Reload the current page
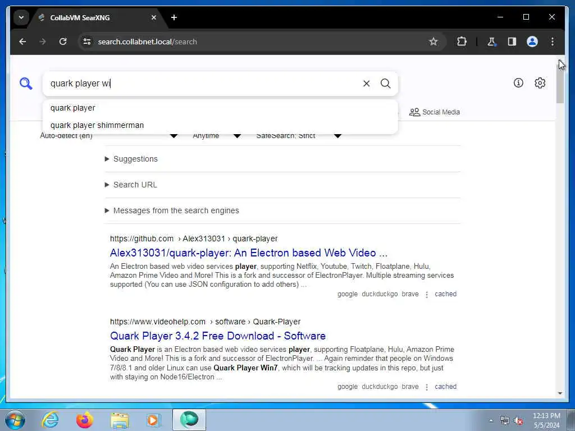The image size is (575, 431). (x=63, y=42)
